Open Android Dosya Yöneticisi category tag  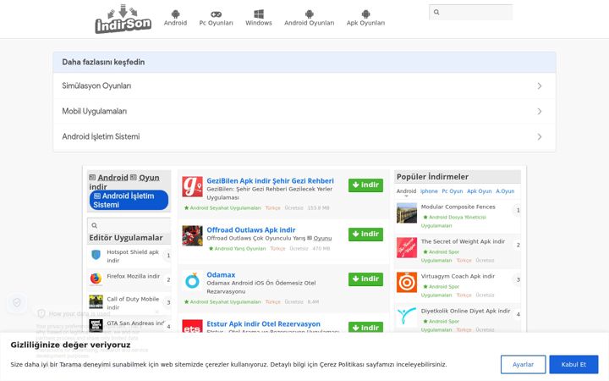click(453, 221)
